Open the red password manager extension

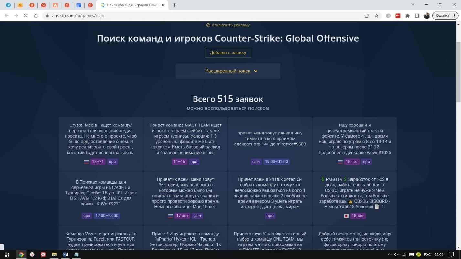coord(398,15)
